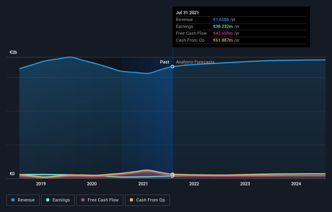
Task: Click the 2020 x-axis label
Action: click(92, 184)
